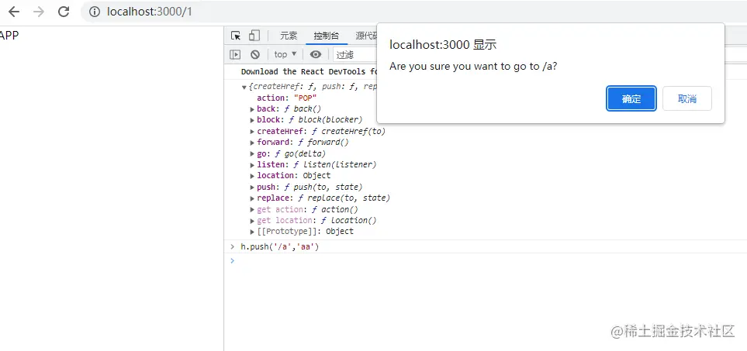Clear the console with the block icon
This screenshot has width=747, height=351.
pos(255,55)
